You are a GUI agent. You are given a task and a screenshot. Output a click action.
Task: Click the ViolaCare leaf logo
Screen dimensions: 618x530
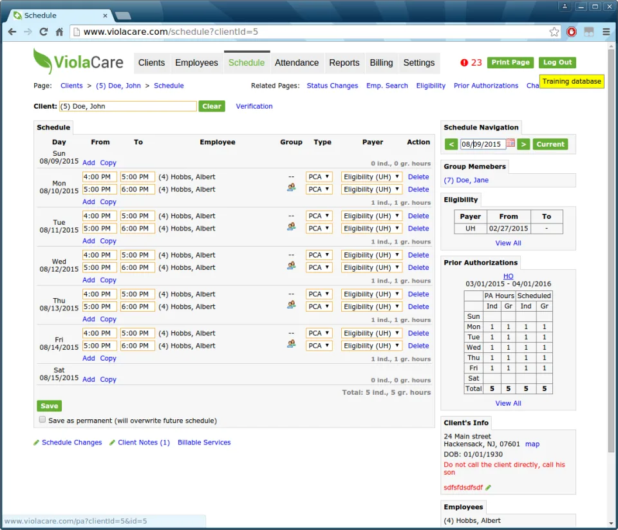click(x=42, y=61)
